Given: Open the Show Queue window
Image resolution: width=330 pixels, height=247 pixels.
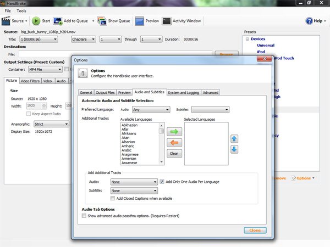Looking at the screenshot, I should (x=101, y=21).
